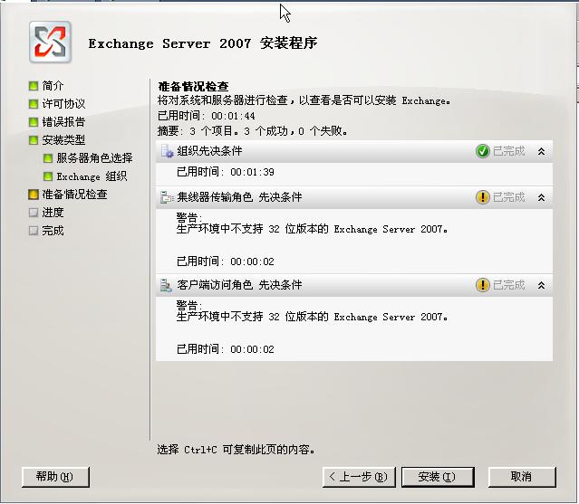This screenshot has width=579, height=504.
Task: Click the 组织先决条件 header title
Action: coord(209,151)
